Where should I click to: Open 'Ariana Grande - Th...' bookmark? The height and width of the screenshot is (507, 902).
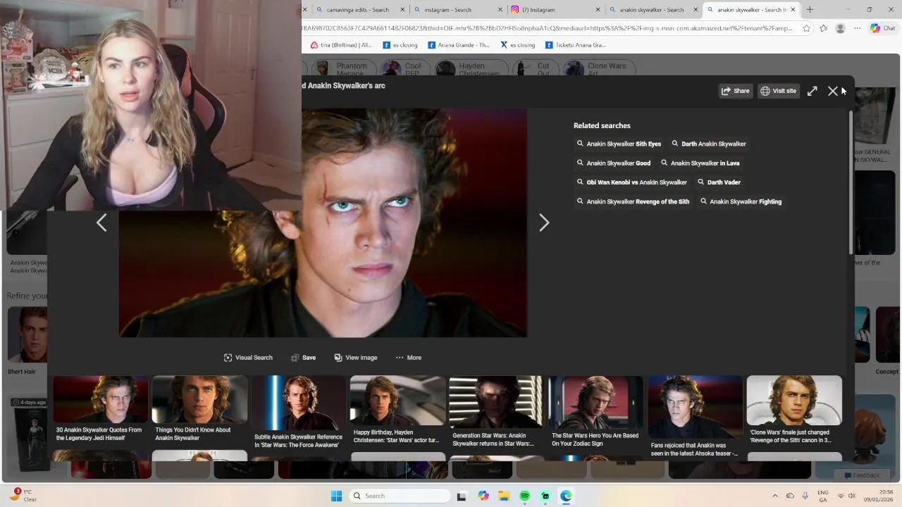pos(458,45)
